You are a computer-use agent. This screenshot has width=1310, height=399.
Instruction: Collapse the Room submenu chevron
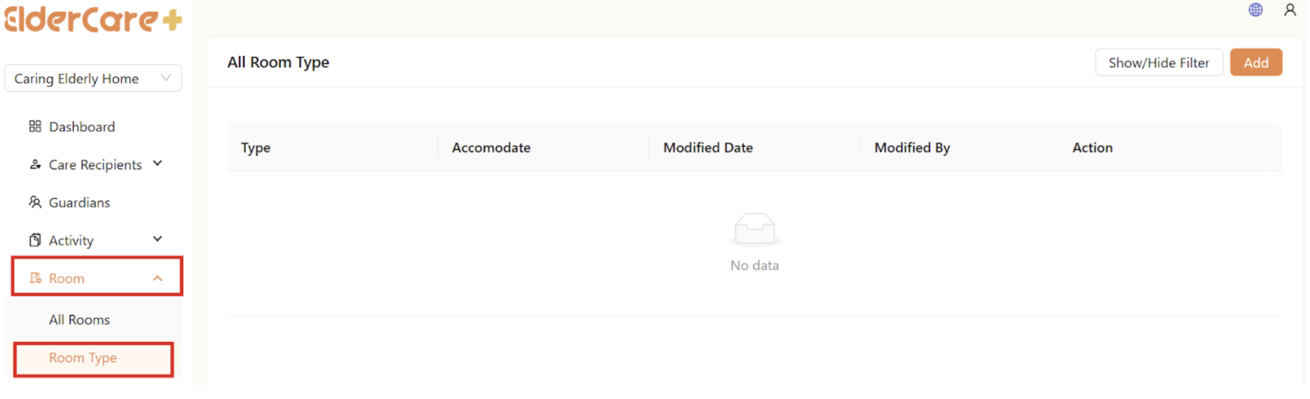[x=156, y=278]
